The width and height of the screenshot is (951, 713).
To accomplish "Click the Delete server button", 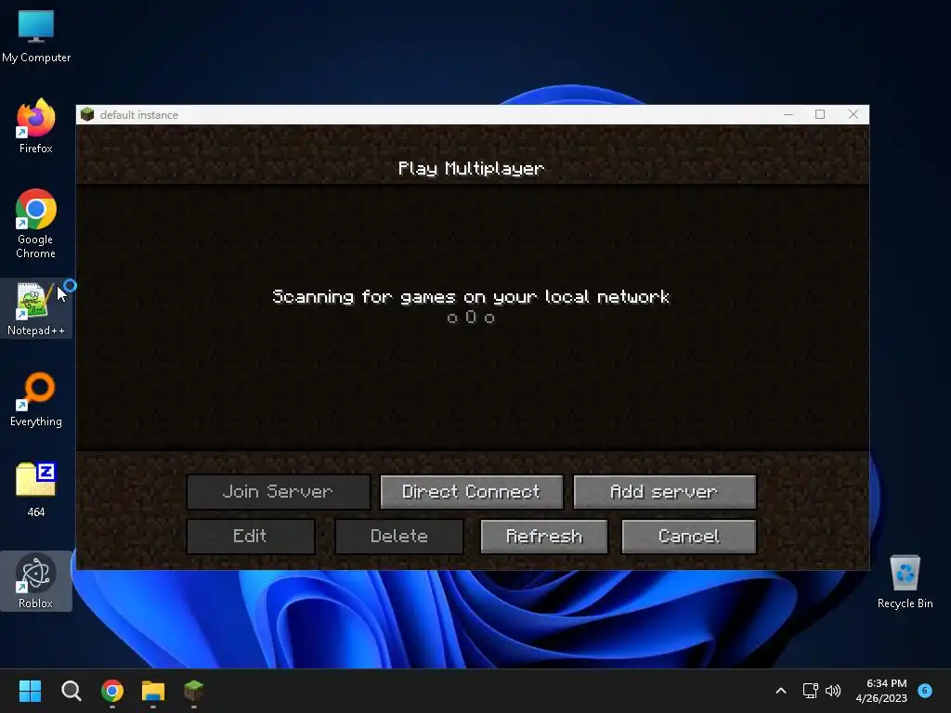I will click(399, 536).
